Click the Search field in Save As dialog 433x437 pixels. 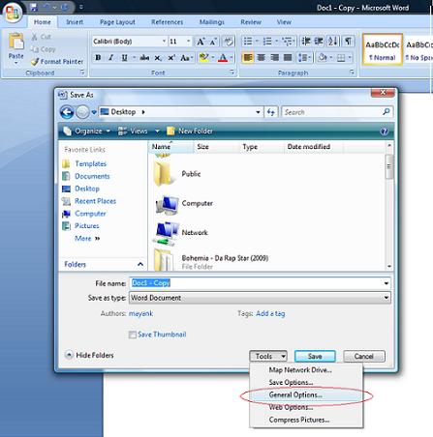tap(337, 112)
